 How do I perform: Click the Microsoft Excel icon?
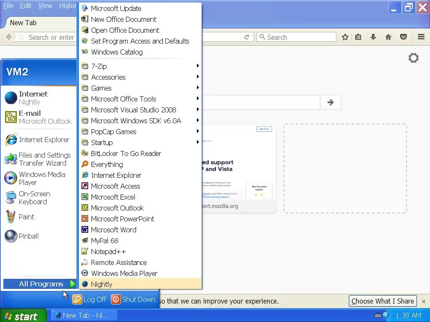(x=85, y=197)
